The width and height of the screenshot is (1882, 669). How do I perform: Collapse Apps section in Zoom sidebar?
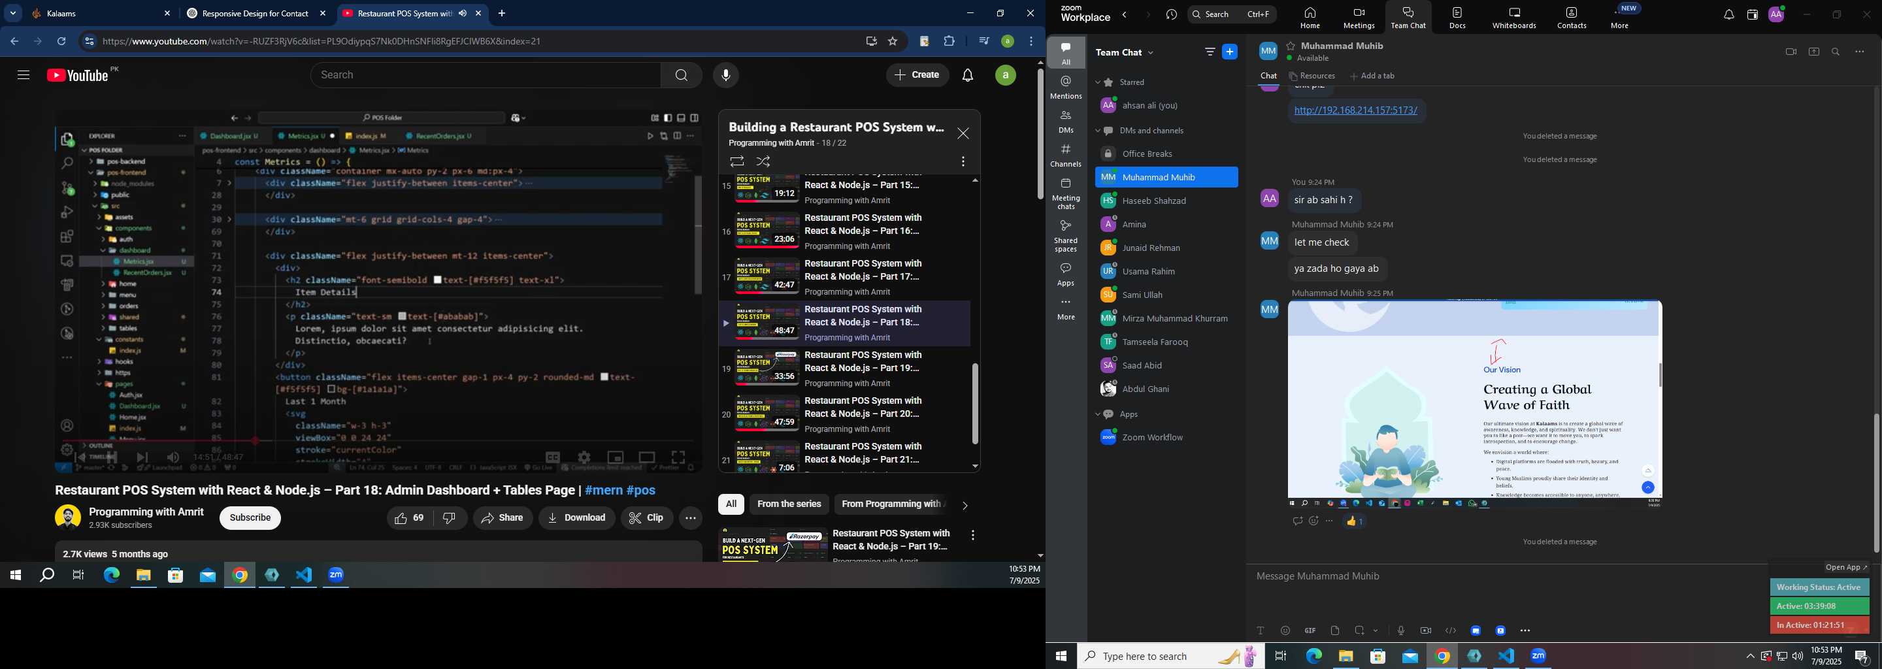(x=1098, y=415)
